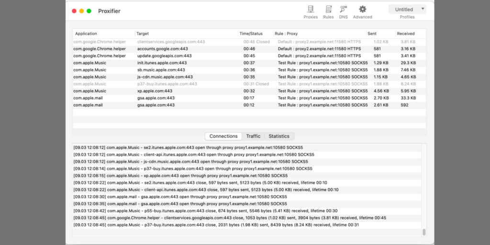The height and width of the screenshot is (245, 490).
Task: Select the sb.music.apple.com:443 connection row
Action: tap(249, 70)
